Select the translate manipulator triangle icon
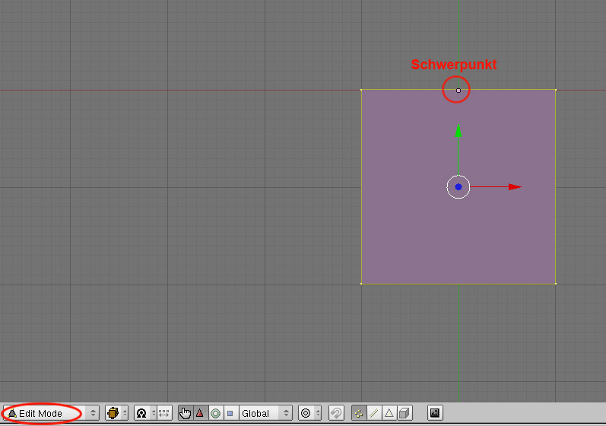This screenshot has width=606, height=426. 200,413
